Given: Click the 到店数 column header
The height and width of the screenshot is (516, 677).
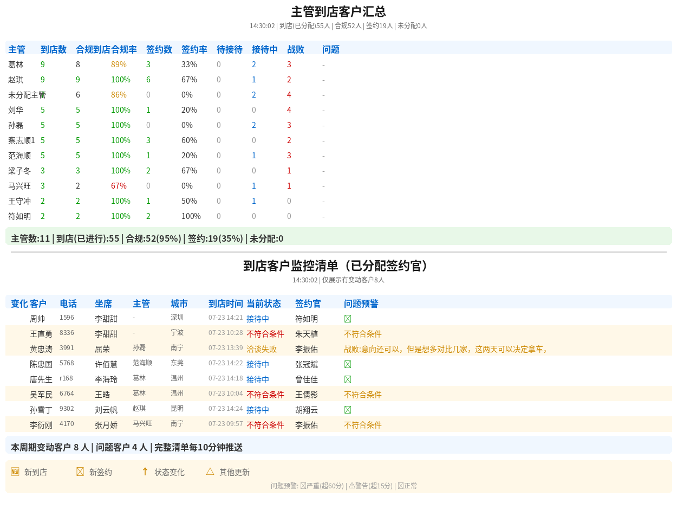Looking at the screenshot, I should coord(54,49).
